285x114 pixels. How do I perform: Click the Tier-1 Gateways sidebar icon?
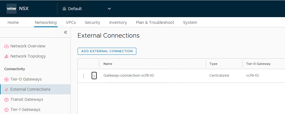tap(6, 110)
